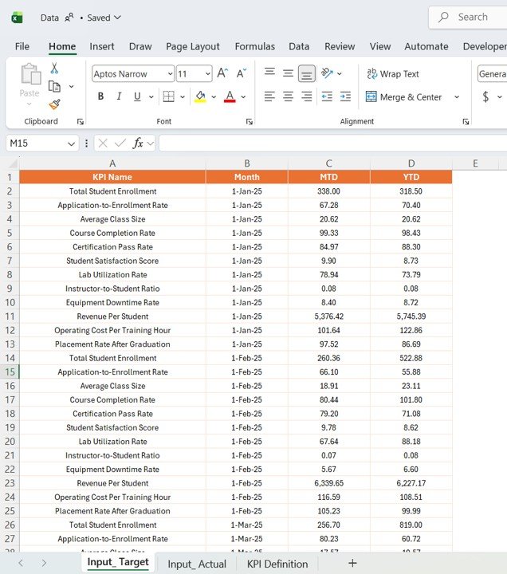Toggle Bold formatting
Screen dimensions: 507x574
[100, 96]
